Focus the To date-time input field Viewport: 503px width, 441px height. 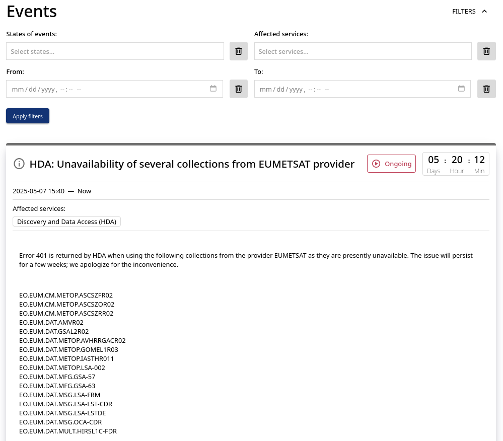point(363,89)
